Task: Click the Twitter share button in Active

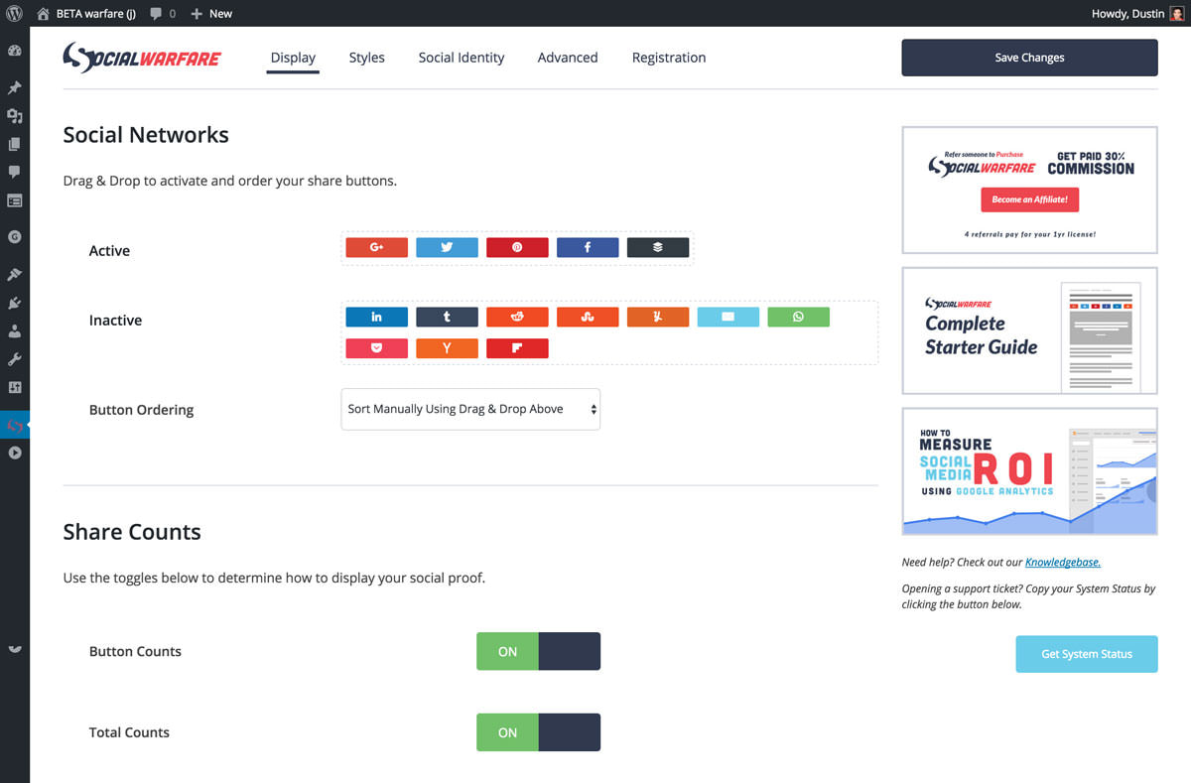Action: click(447, 248)
